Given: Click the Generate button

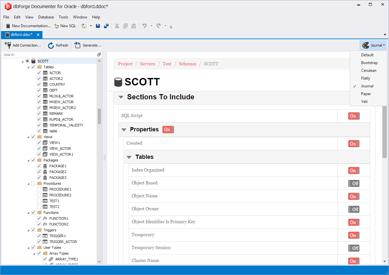Looking at the screenshot, I should (x=88, y=45).
